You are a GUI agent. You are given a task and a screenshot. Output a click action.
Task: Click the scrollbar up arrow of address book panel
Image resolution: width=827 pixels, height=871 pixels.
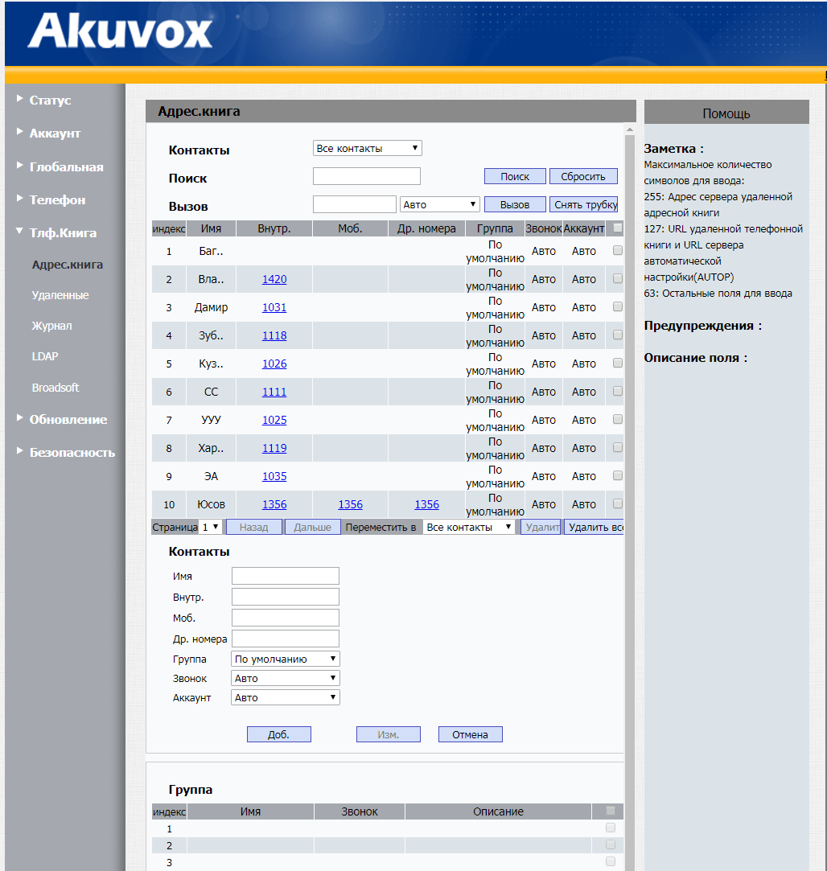click(630, 129)
